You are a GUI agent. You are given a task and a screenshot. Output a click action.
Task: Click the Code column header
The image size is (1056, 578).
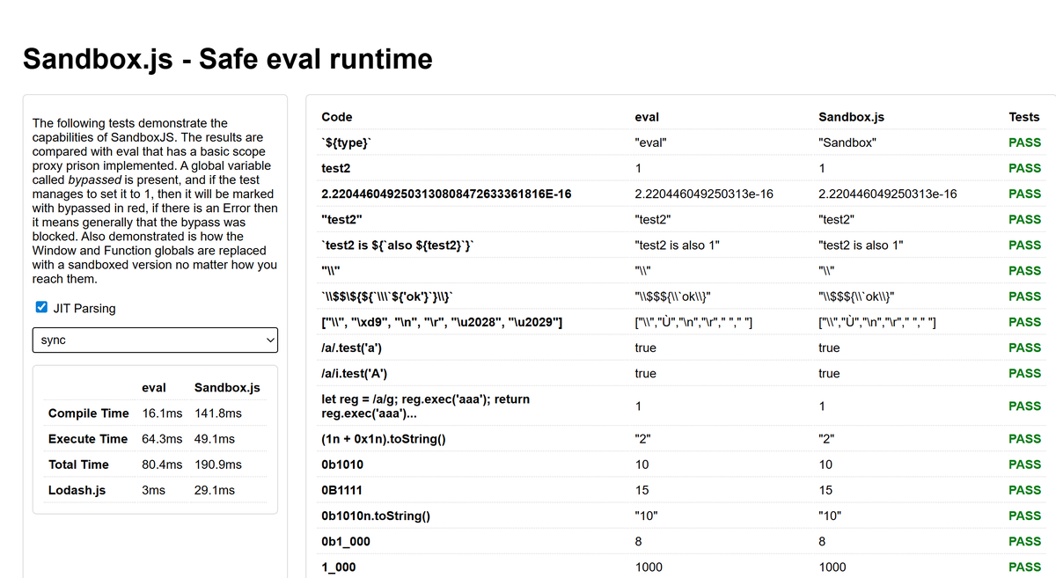click(x=337, y=116)
